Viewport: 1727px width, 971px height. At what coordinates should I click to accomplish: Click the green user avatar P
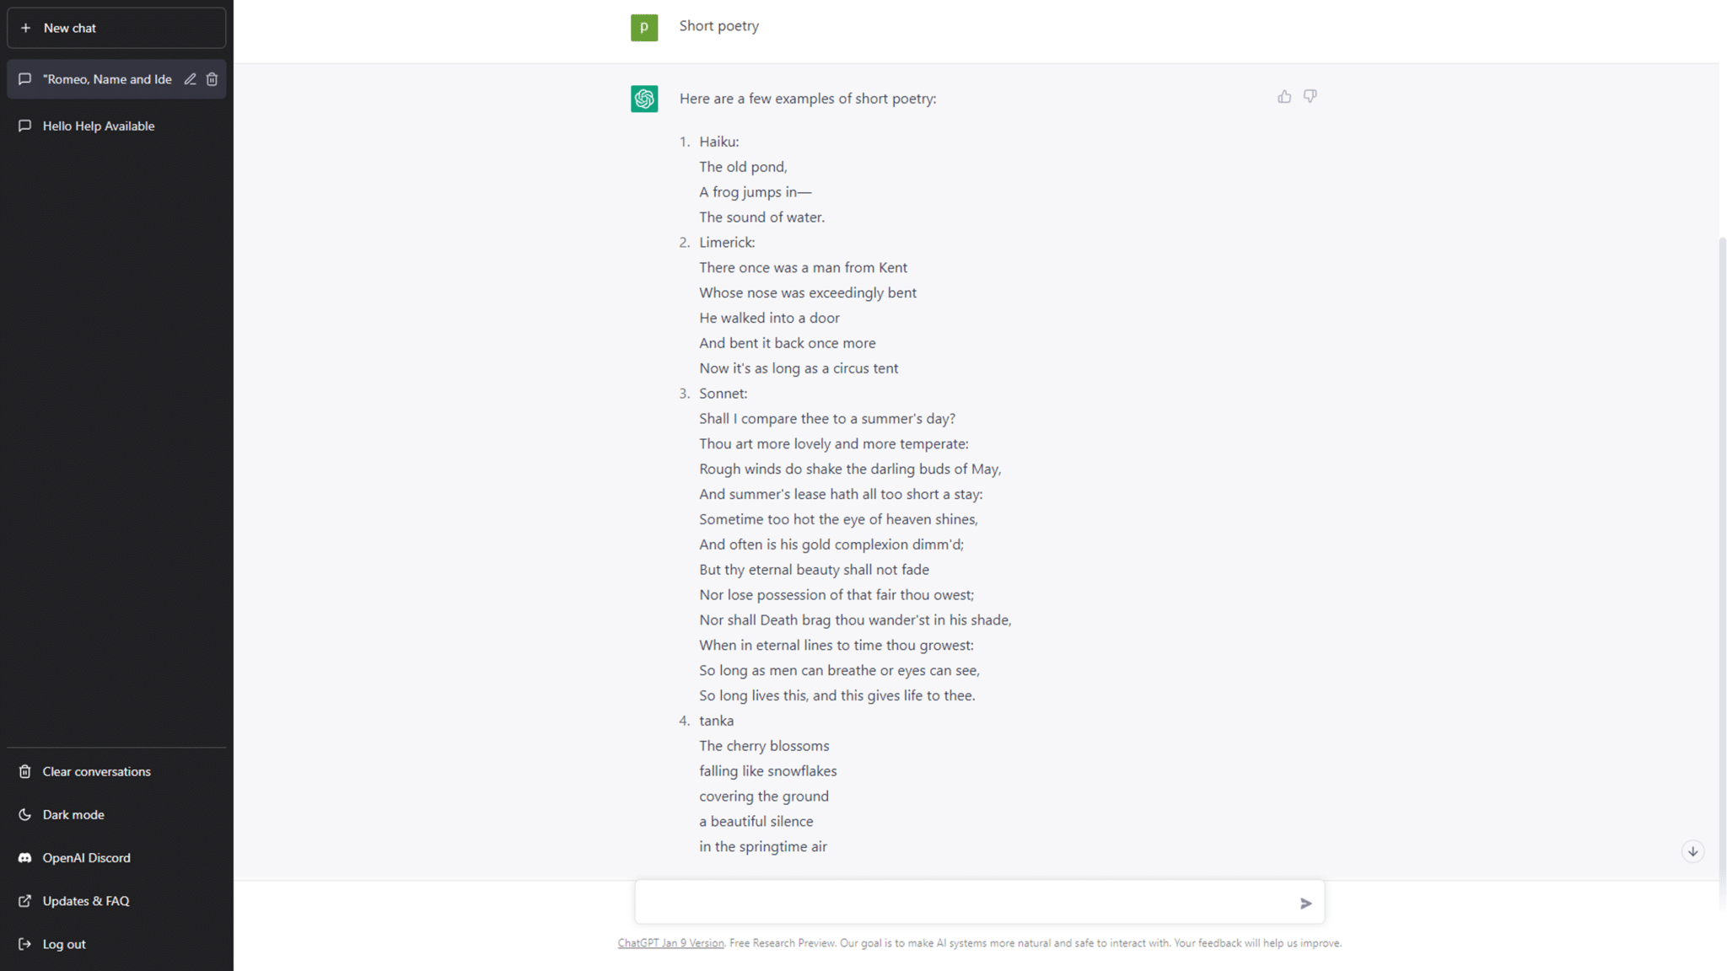tap(644, 28)
